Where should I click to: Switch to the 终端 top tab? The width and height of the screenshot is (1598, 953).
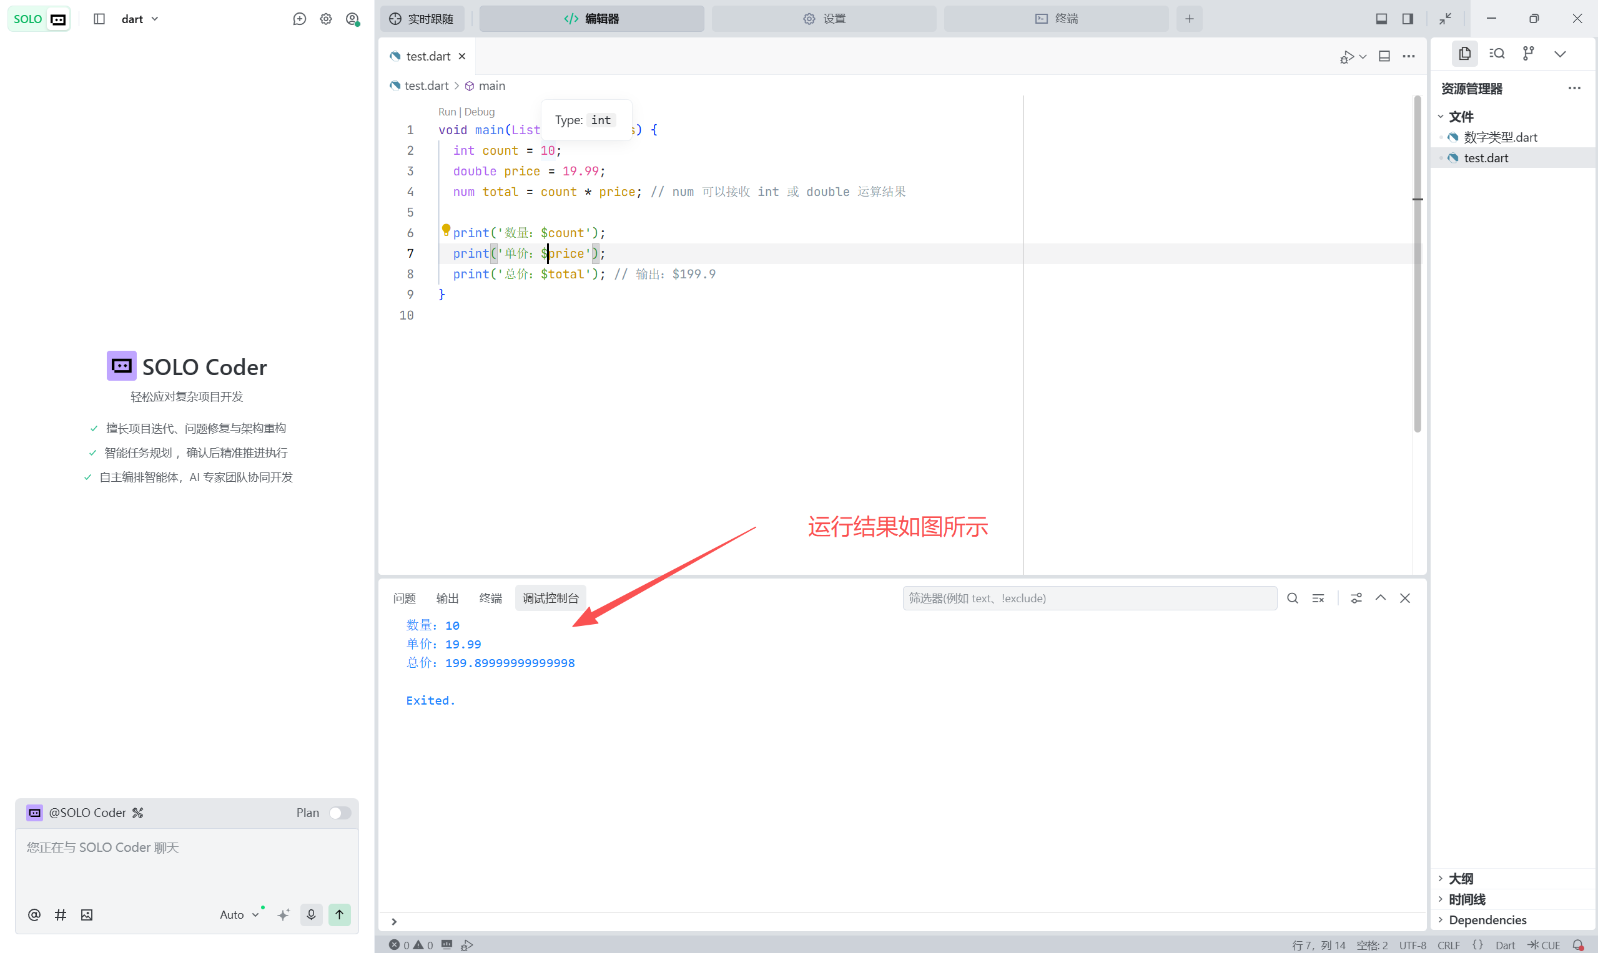coord(1056,19)
